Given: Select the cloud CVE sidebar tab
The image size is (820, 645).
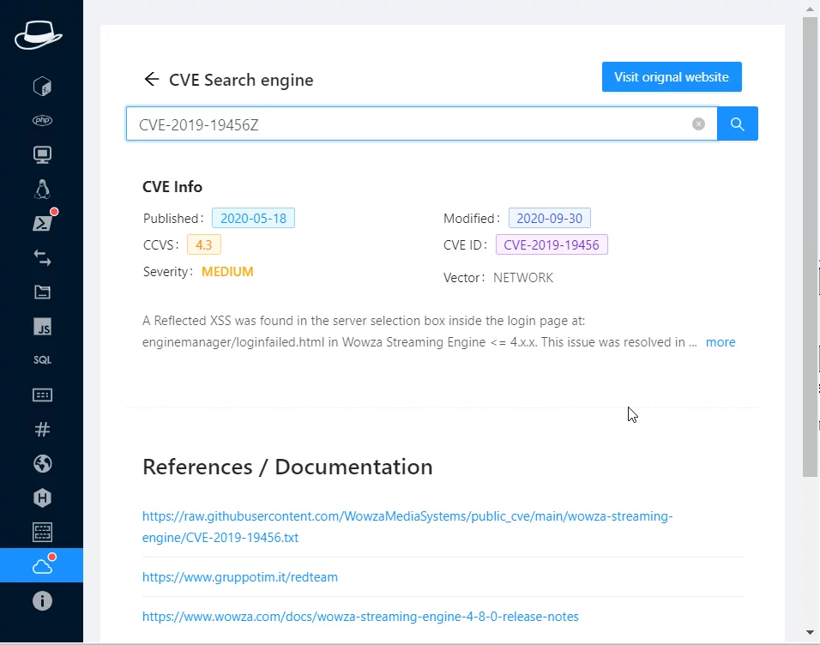Looking at the screenshot, I should (x=42, y=566).
